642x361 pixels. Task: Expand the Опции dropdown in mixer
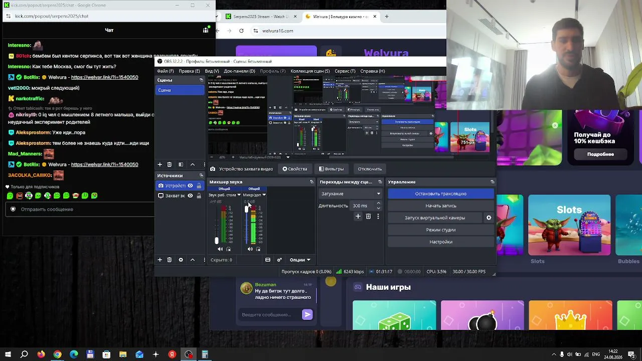point(300,260)
